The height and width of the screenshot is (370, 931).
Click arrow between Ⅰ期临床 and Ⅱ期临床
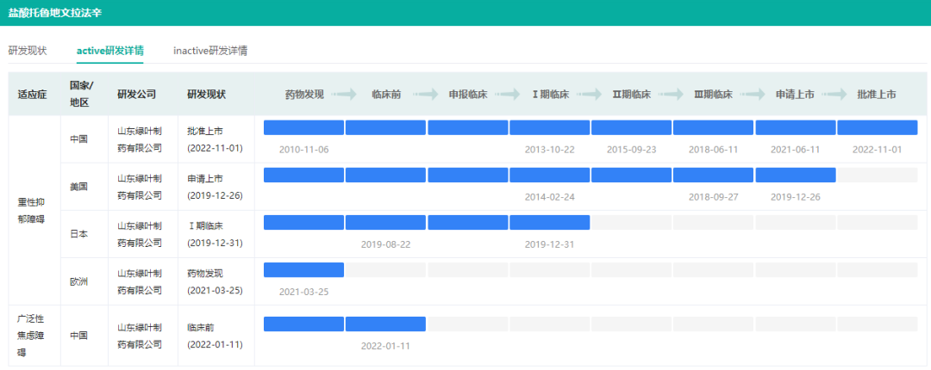pyautogui.click(x=590, y=95)
